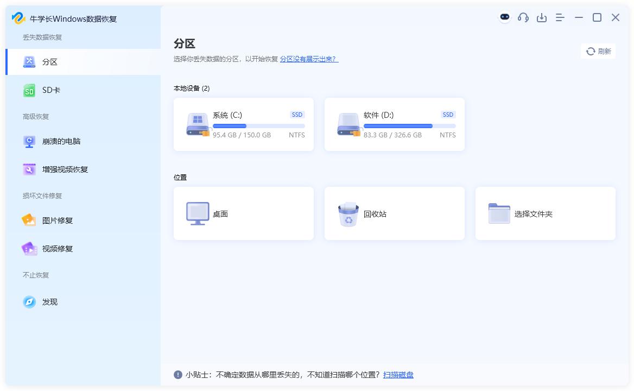Screen dimensions: 634x391
Task: Open the 回收站 recycle bin location
Action: (x=394, y=213)
